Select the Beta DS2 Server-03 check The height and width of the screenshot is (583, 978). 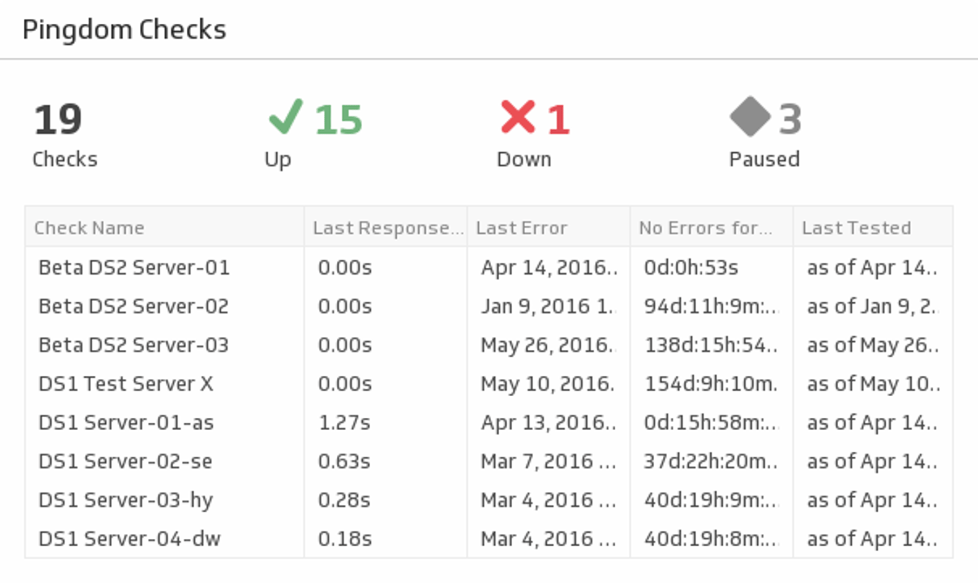click(x=134, y=345)
